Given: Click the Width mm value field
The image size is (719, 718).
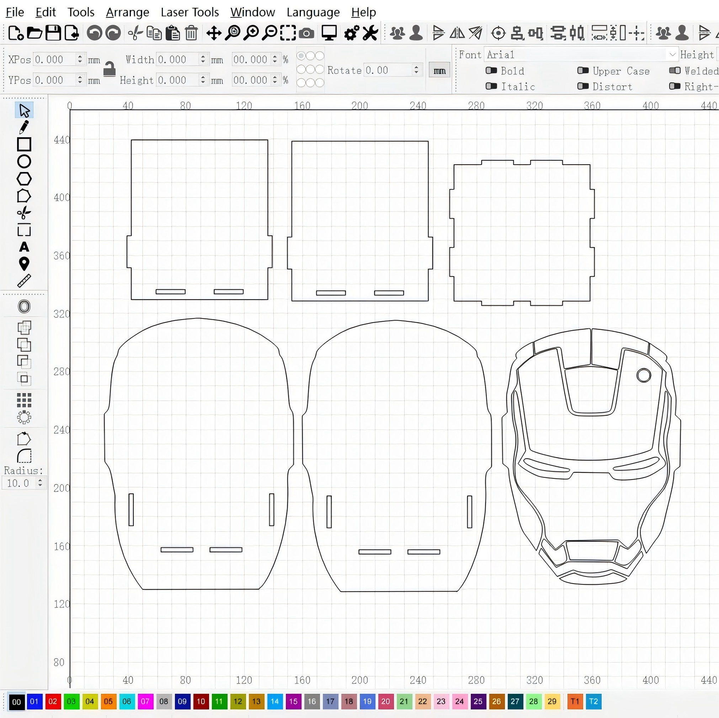Looking at the screenshot, I should pyautogui.click(x=178, y=59).
